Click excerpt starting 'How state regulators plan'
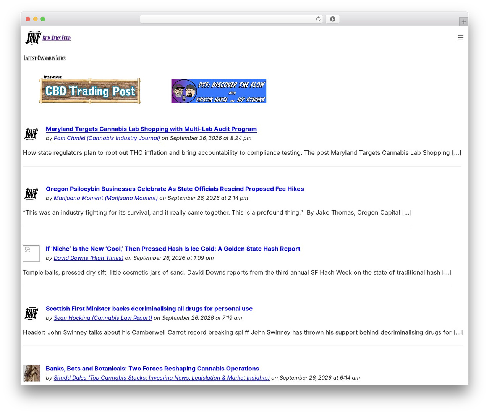The height and width of the screenshot is (414, 489). tap(242, 153)
